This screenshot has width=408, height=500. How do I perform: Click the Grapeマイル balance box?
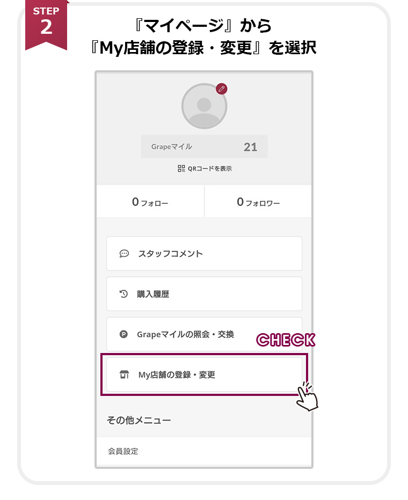tap(204, 146)
